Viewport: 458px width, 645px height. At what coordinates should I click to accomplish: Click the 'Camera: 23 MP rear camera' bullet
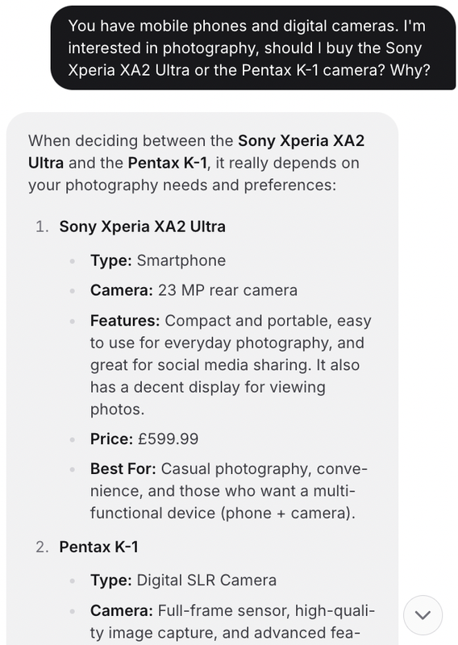tap(194, 290)
